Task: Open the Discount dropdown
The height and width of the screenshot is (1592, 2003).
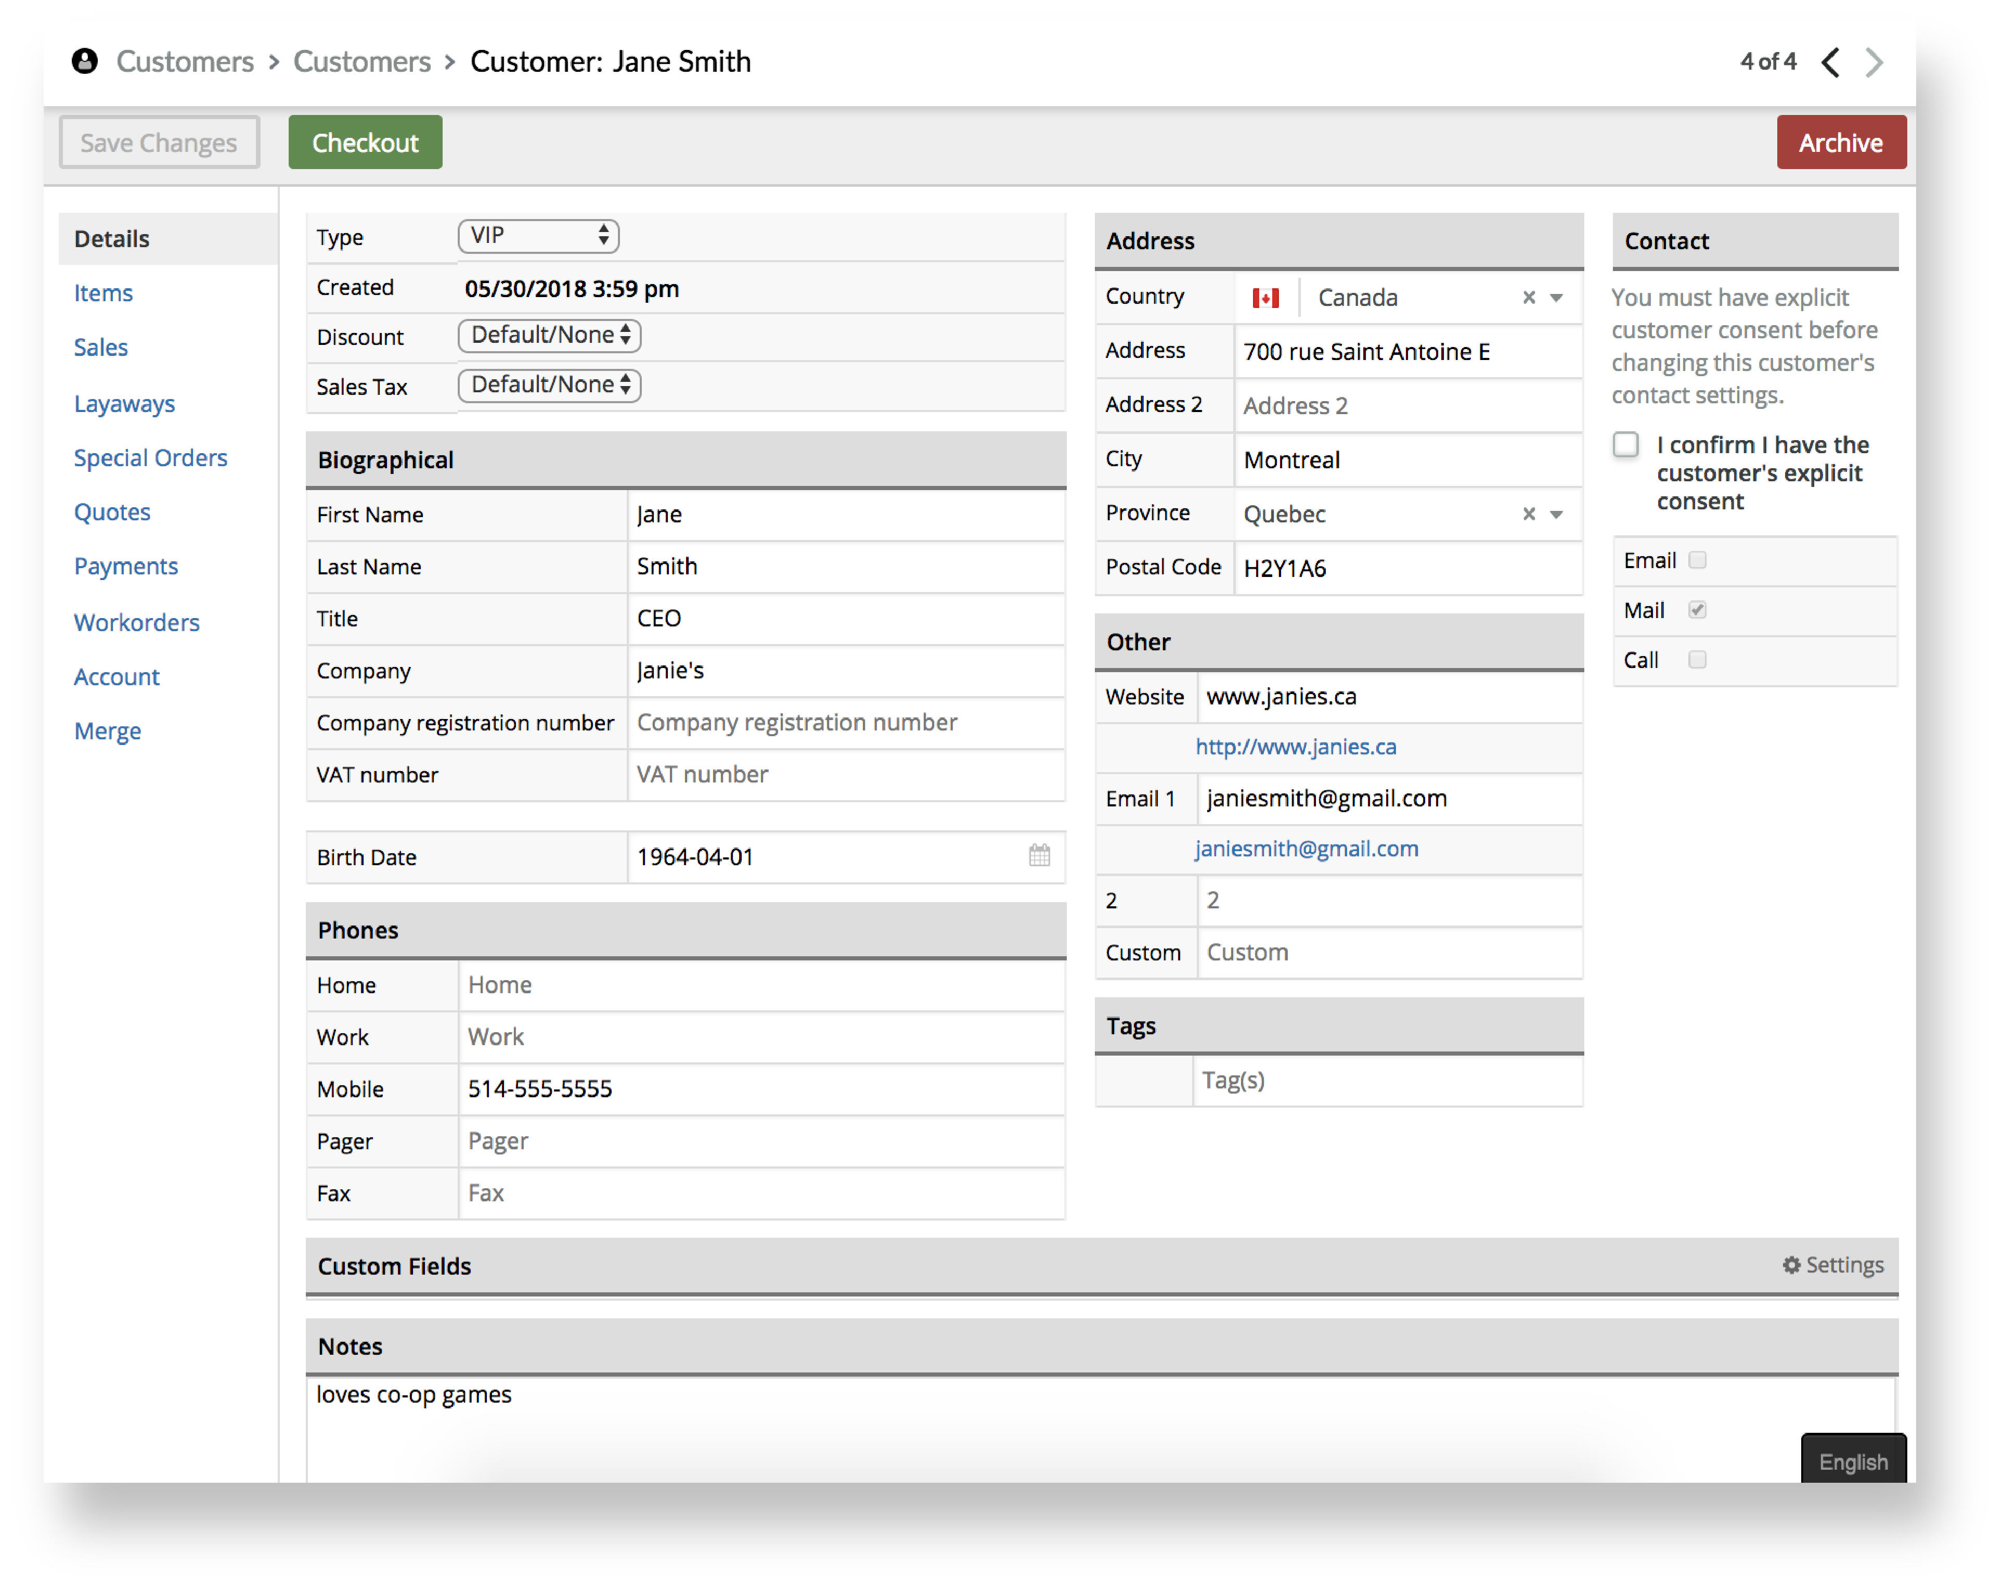Action: pyautogui.click(x=550, y=336)
